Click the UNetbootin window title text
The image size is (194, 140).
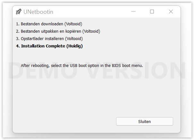pos(38,12)
